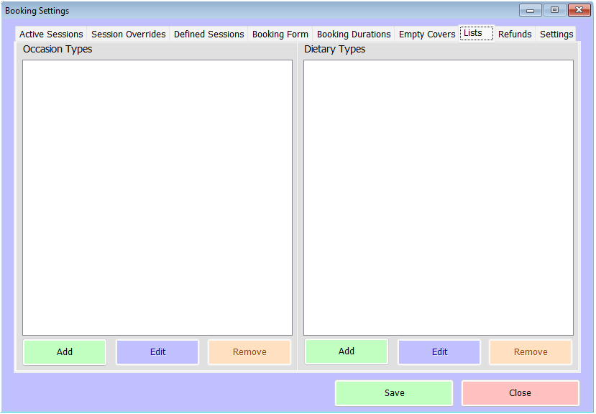Add a new Dietary Type
Viewport: 596px width, 414px height.
(346, 351)
